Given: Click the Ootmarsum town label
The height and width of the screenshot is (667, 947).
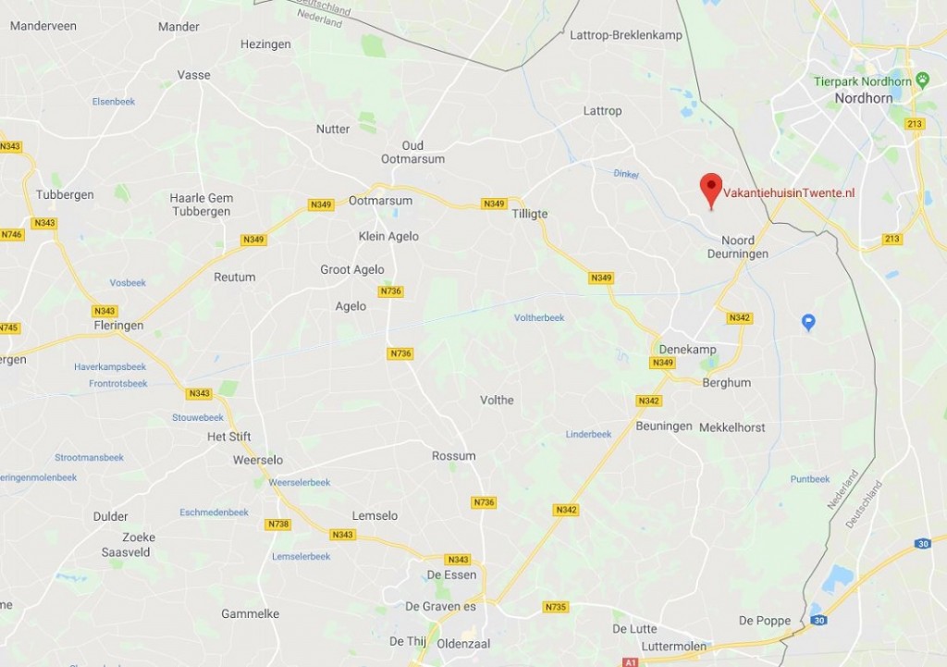Looking at the screenshot, I should (380, 201).
